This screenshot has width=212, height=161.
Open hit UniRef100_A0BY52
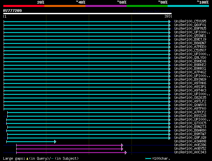click(x=190, y=149)
